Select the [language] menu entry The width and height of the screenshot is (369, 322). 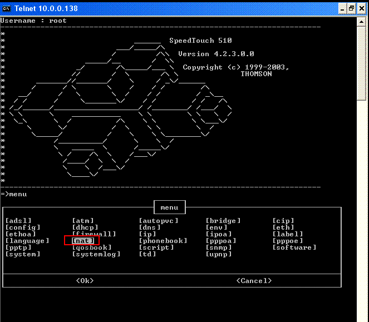[27, 241]
